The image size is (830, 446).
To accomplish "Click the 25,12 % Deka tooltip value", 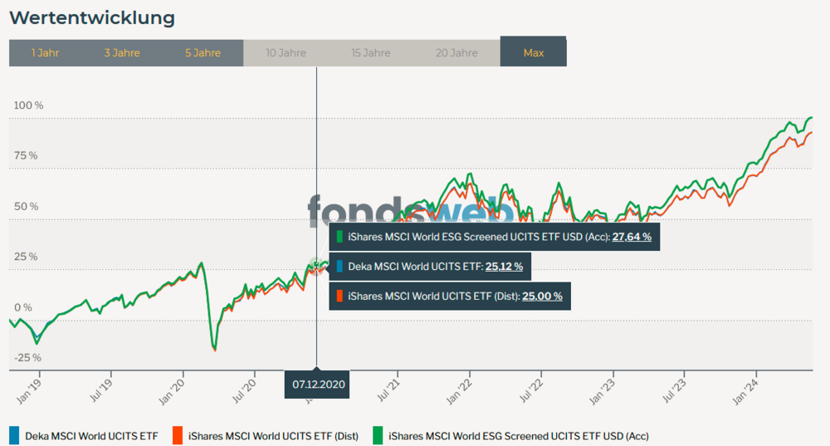I will click(x=504, y=267).
